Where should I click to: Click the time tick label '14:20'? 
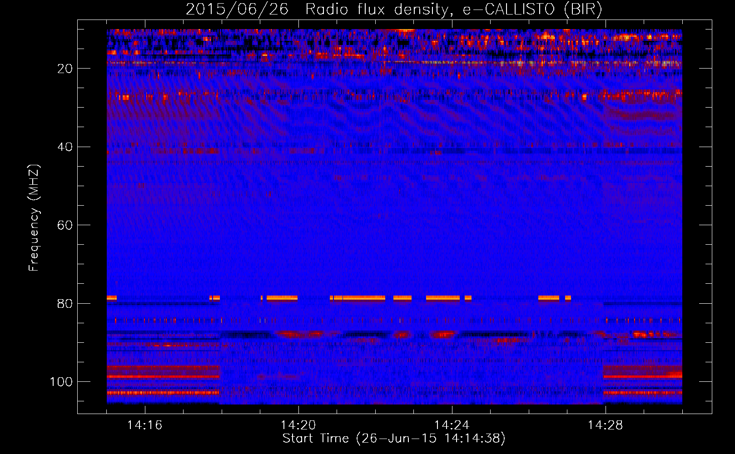click(298, 425)
